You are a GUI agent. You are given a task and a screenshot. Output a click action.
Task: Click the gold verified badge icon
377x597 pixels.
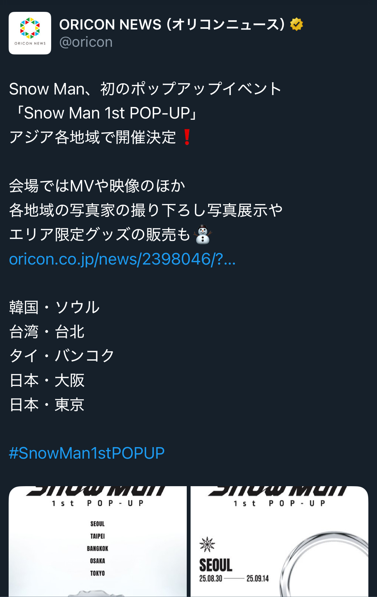[296, 24]
